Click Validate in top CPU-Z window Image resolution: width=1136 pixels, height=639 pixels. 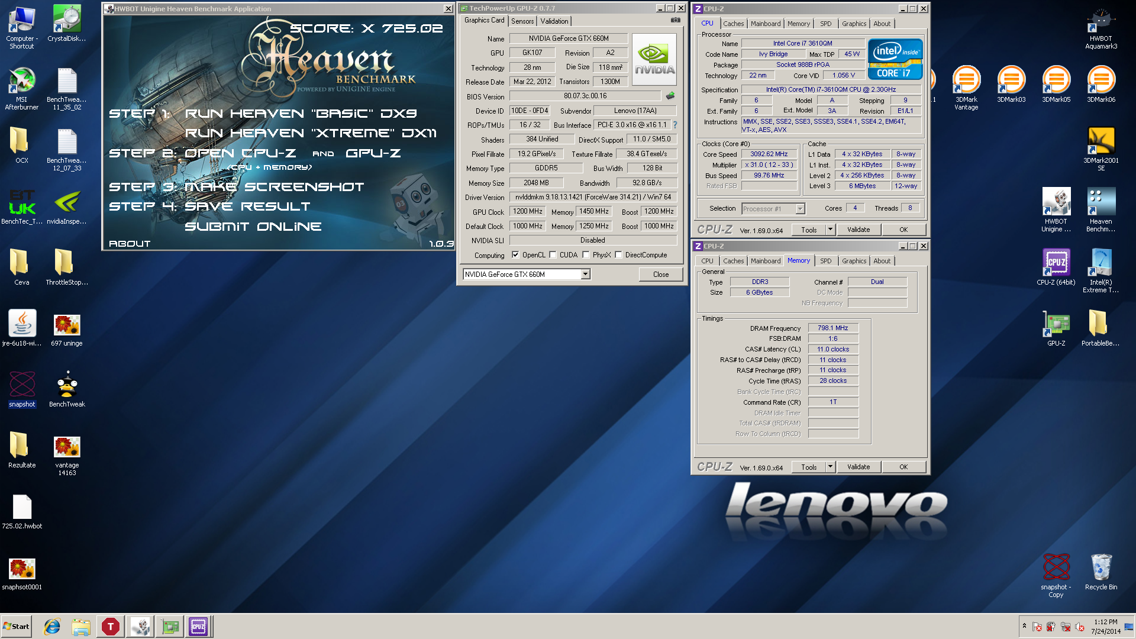click(x=859, y=230)
